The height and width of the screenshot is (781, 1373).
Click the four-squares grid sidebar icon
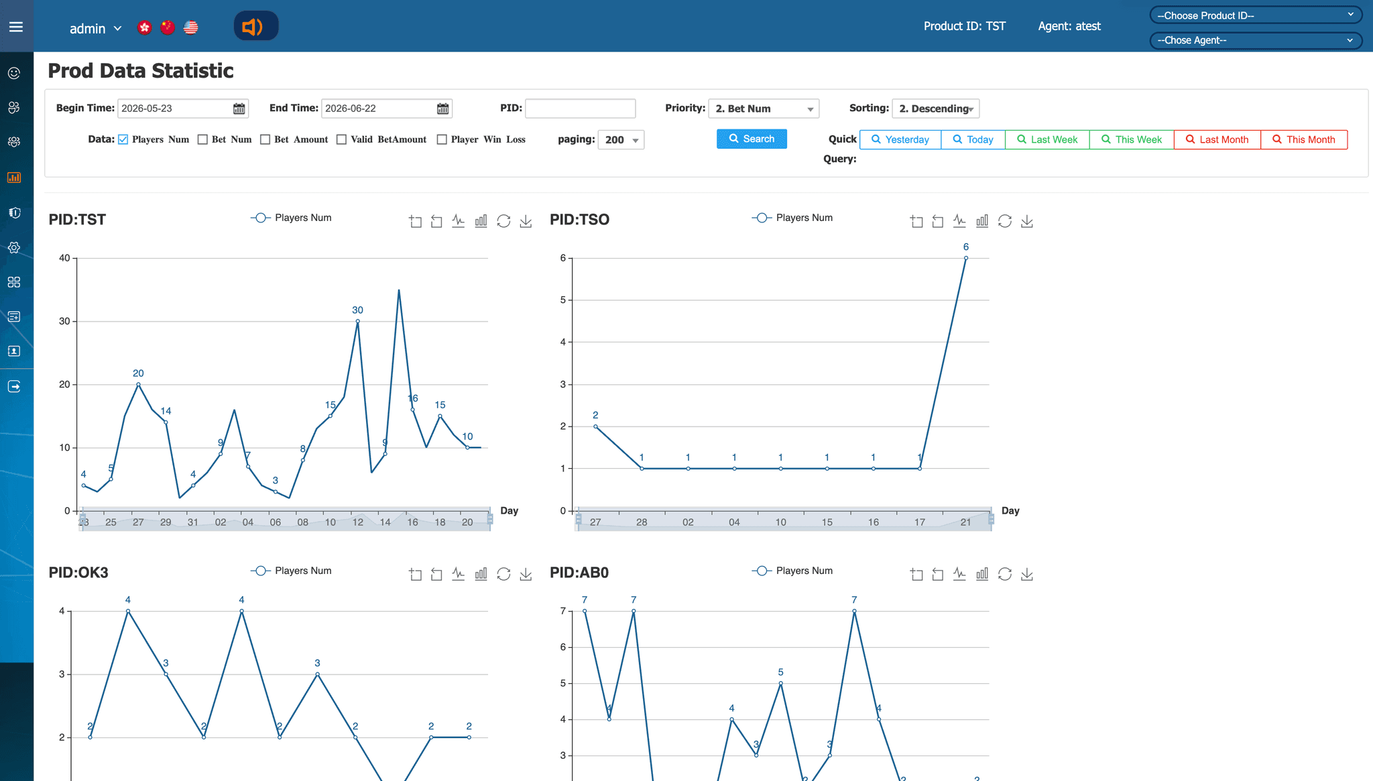[x=14, y=282]
